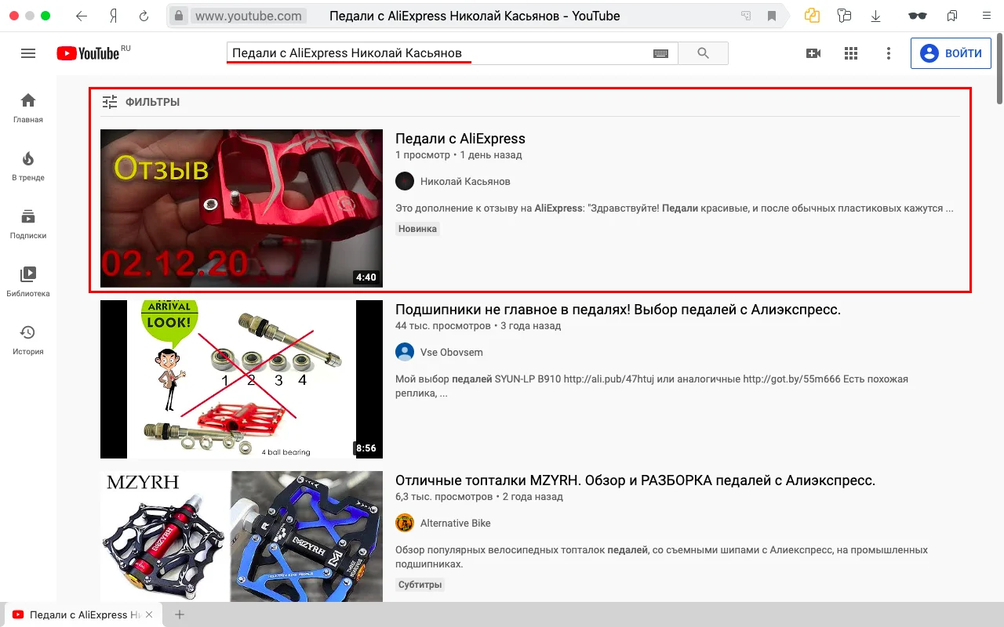Open Библиотека in the sidebar

coord(28,282)
